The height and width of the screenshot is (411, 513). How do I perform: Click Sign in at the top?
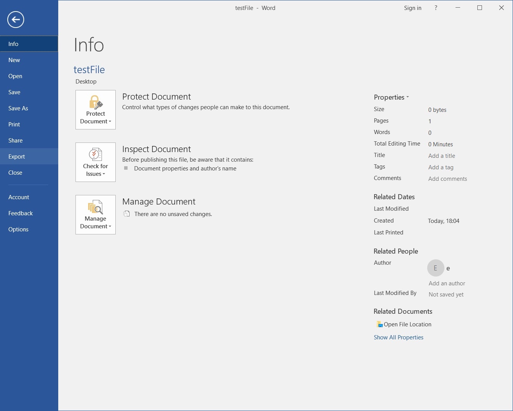click(x=413, y=8)
